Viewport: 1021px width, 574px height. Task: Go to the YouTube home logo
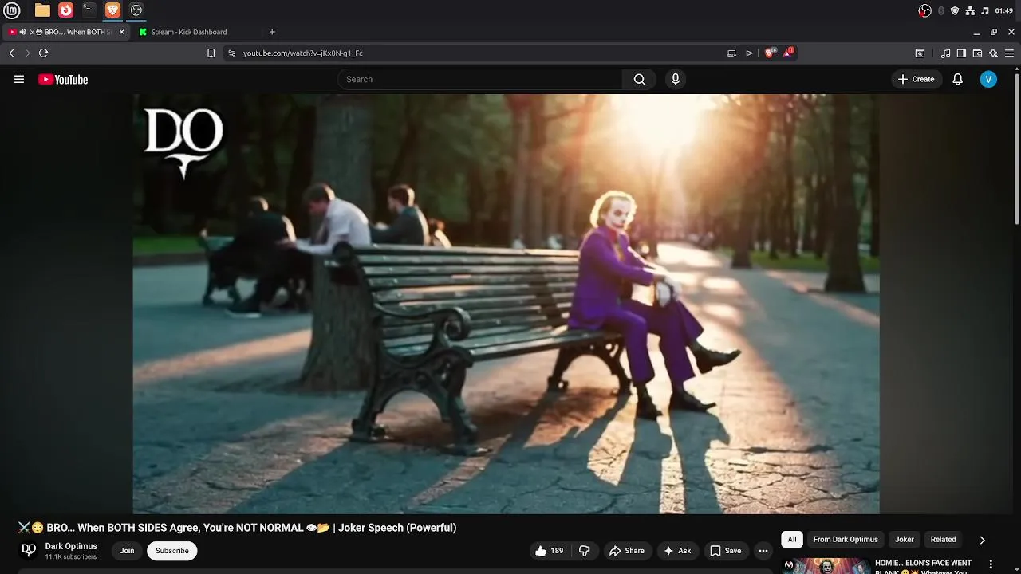point(63,79)
